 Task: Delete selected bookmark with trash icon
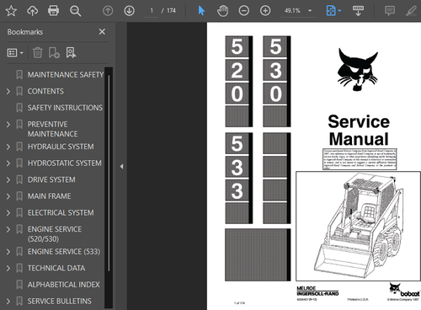click(38, 52)
